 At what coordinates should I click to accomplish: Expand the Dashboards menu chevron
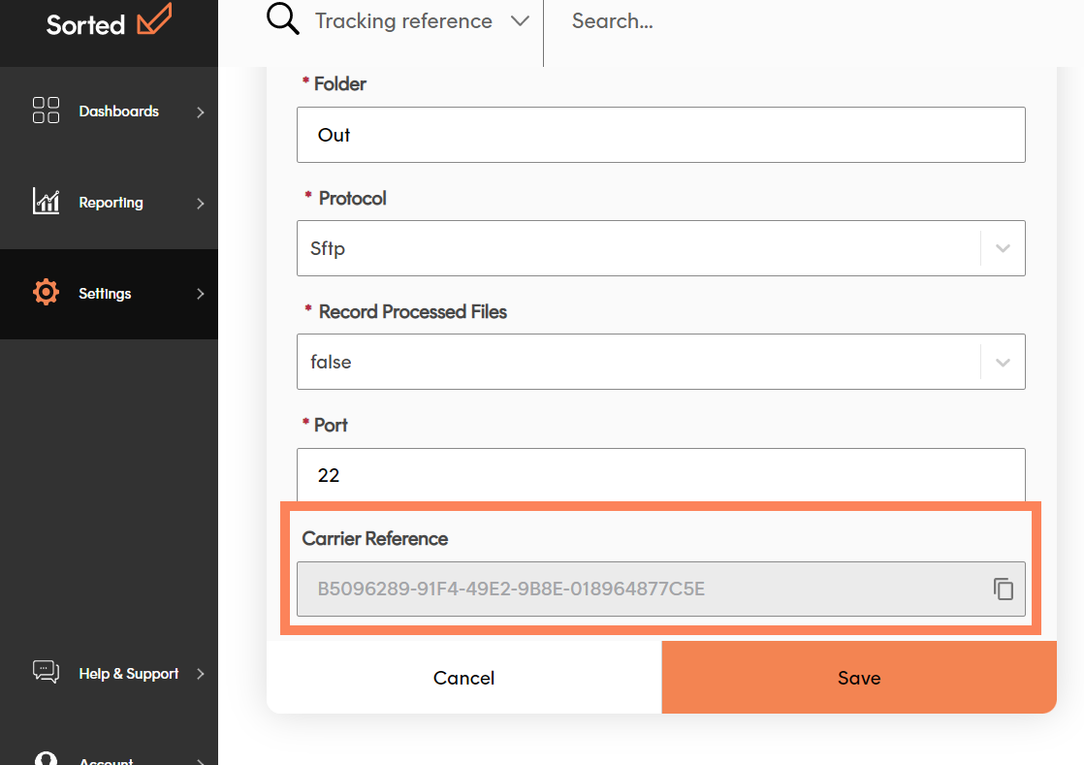click(x=201, y=112)
